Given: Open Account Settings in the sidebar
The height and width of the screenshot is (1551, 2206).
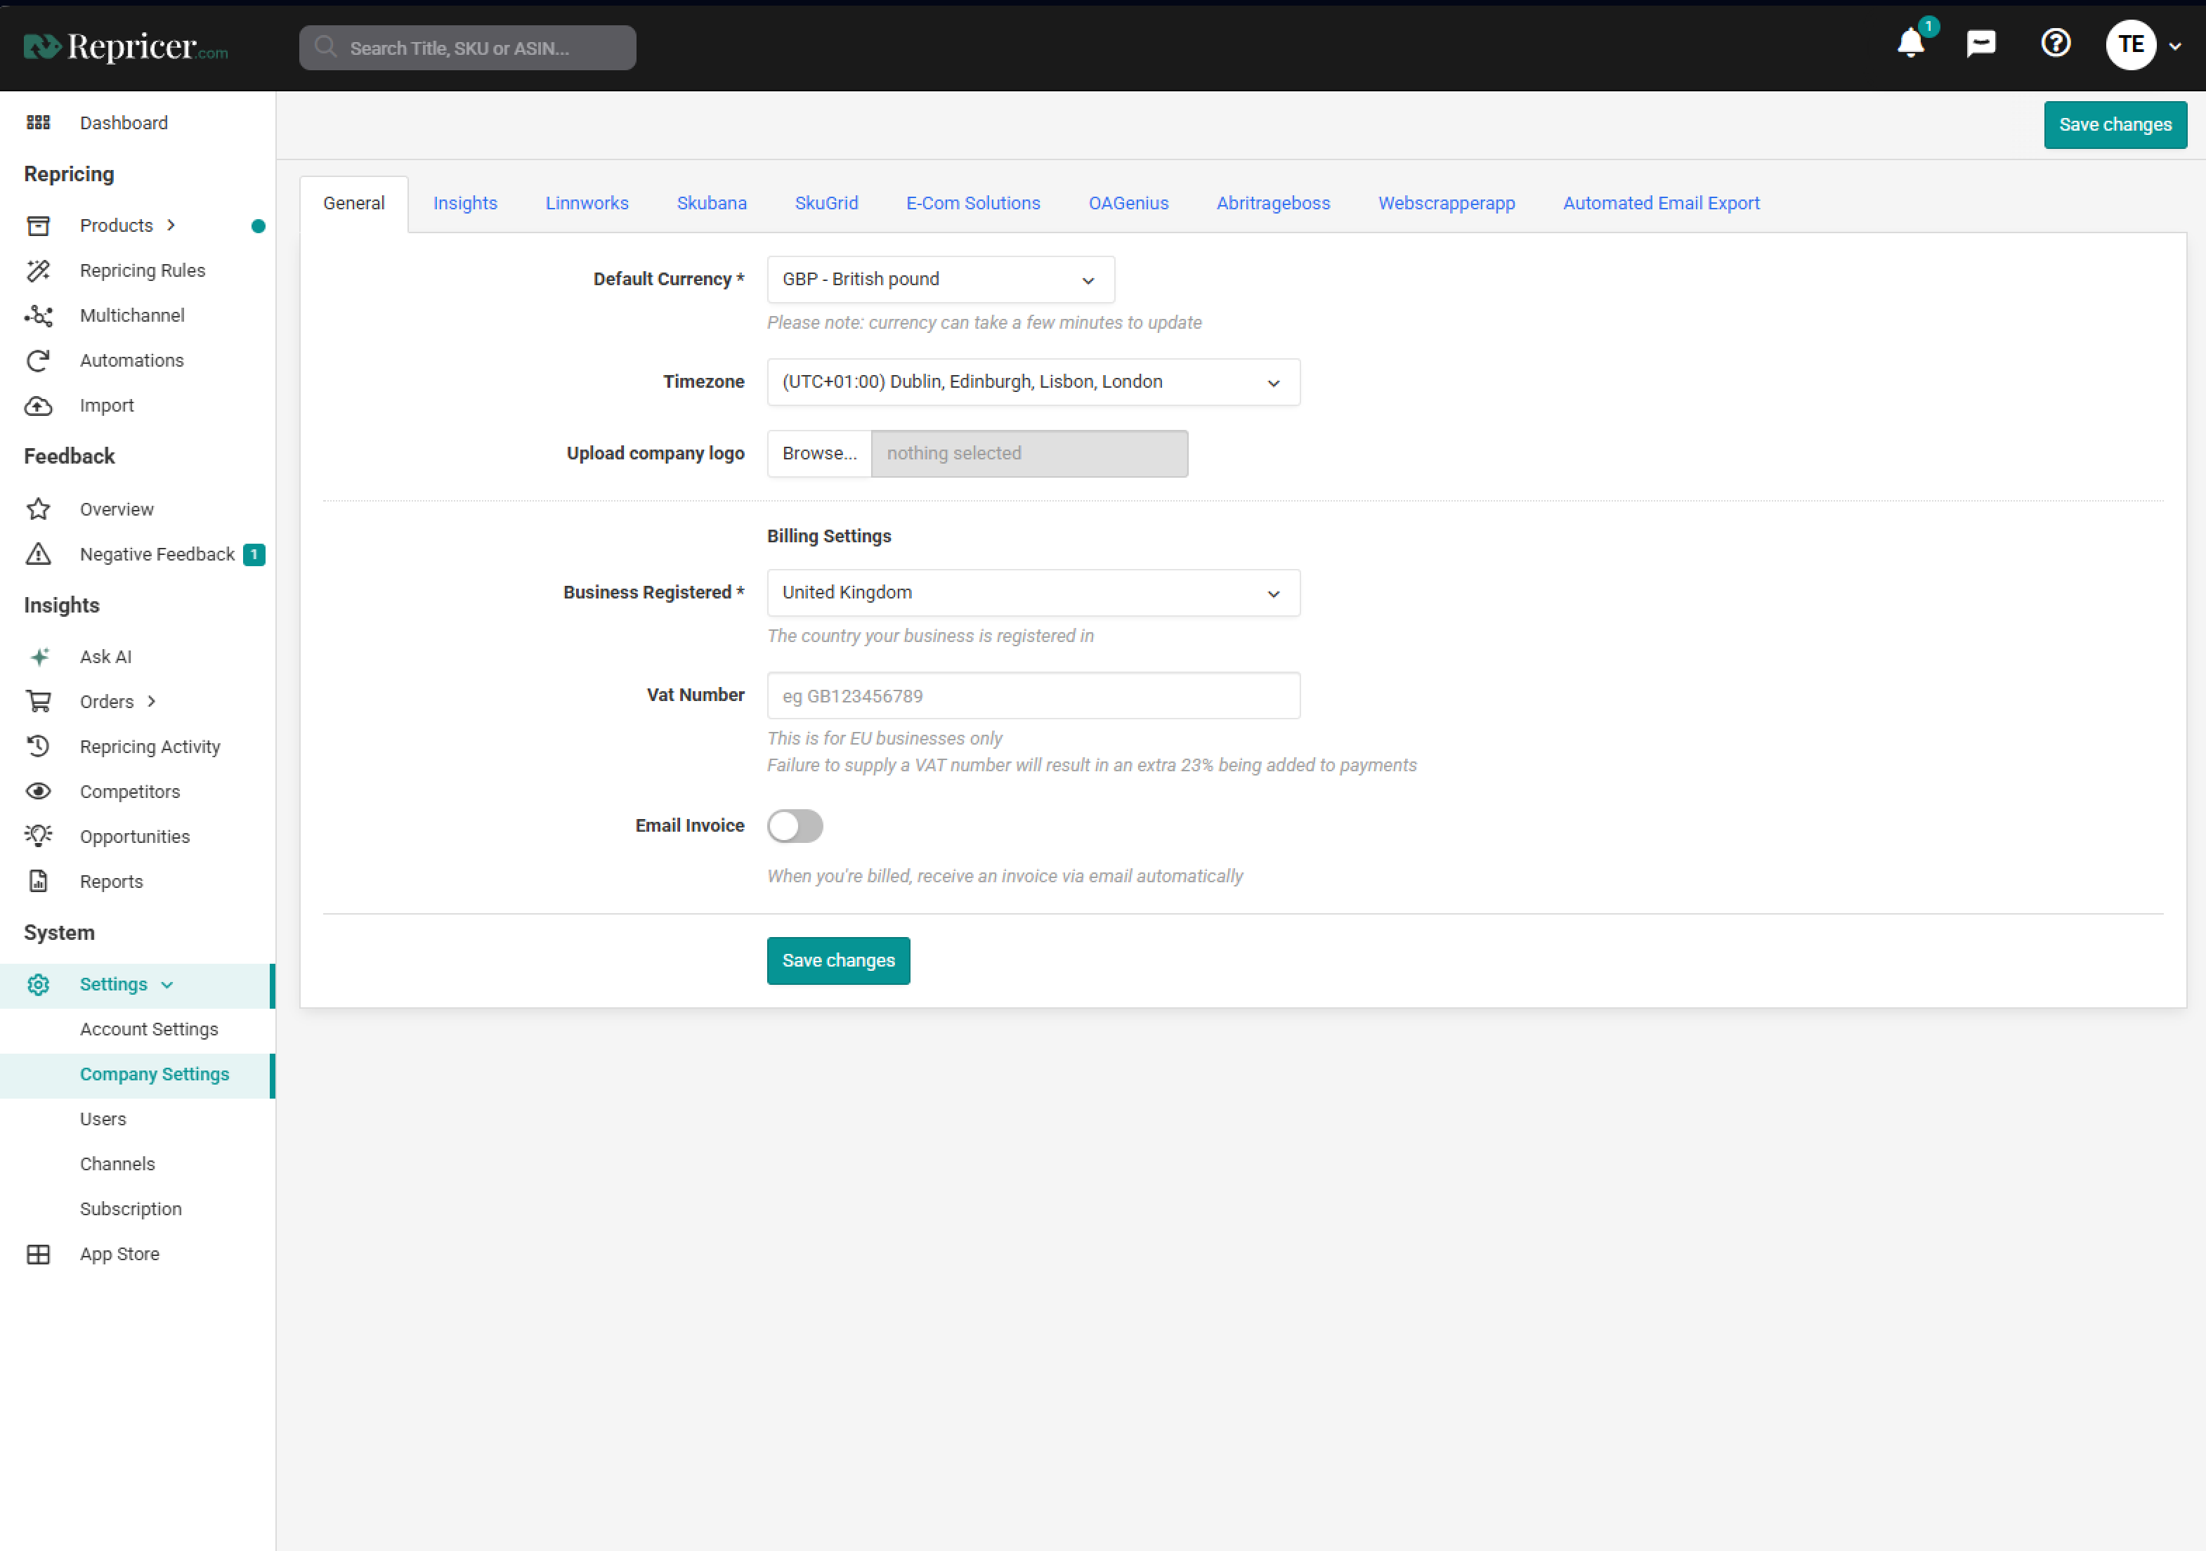Looking at the screenshot, I should pos(149,1030).
